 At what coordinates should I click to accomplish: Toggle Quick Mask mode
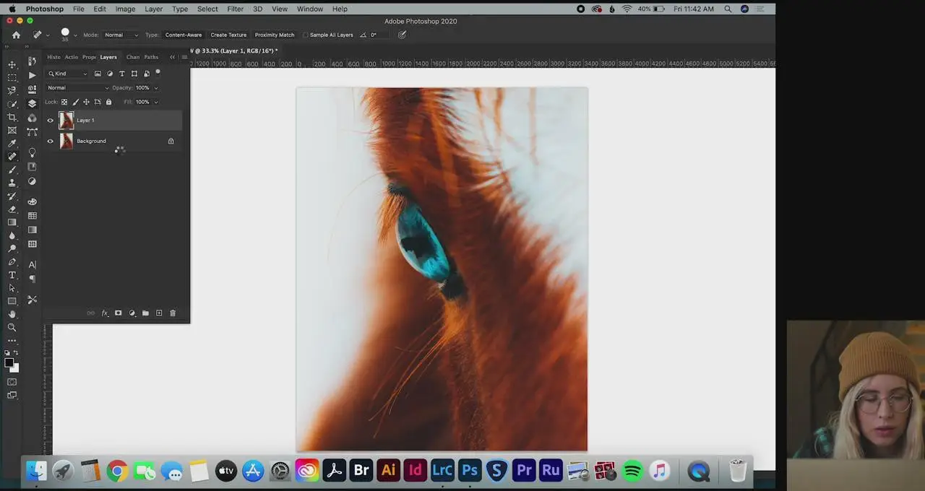click(12, 382)
